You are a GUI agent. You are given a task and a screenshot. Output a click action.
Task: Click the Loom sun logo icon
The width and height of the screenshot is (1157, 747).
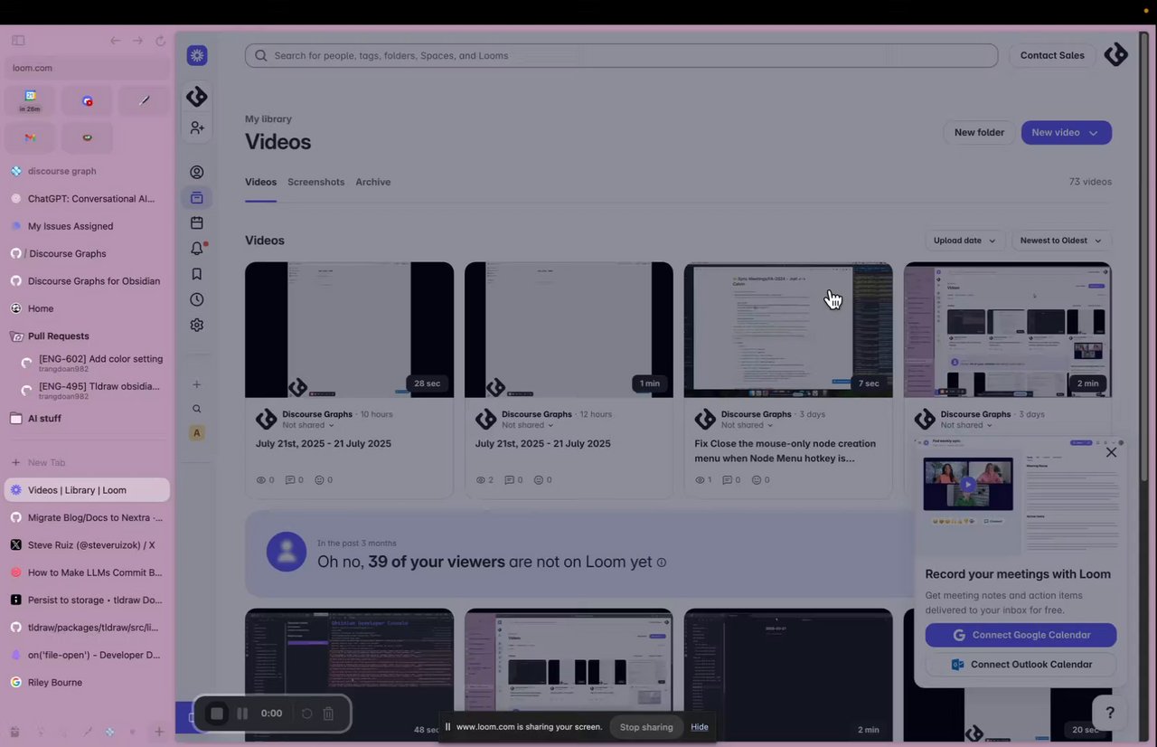(197, 55)
